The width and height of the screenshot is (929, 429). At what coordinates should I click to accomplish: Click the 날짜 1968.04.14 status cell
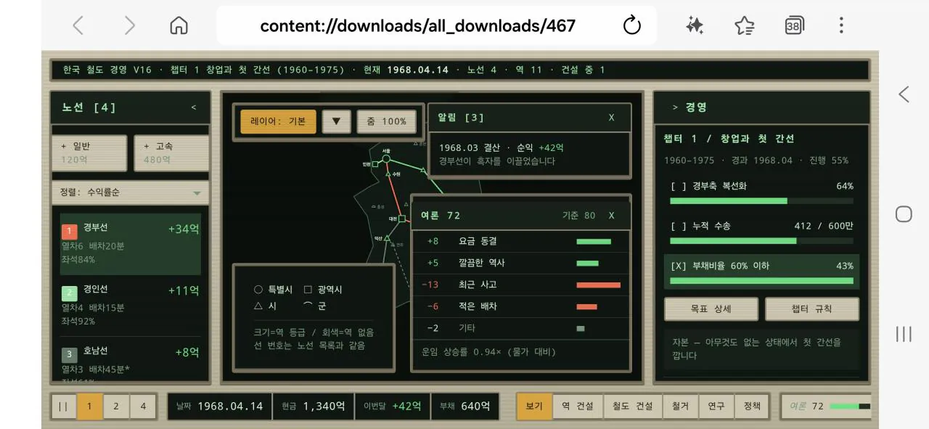[x=220, y=406]
